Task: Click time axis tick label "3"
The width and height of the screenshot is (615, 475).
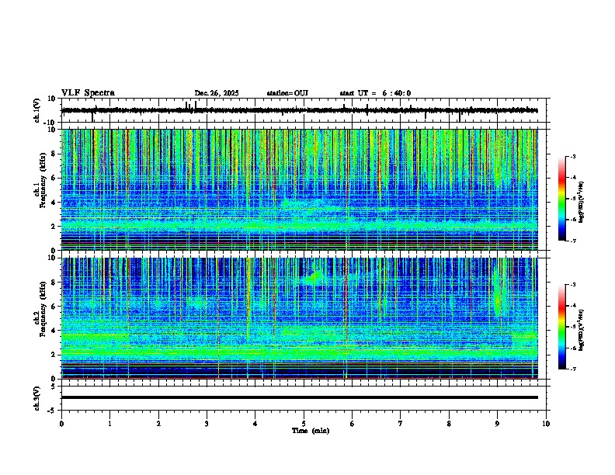Action: click(207, 424)
